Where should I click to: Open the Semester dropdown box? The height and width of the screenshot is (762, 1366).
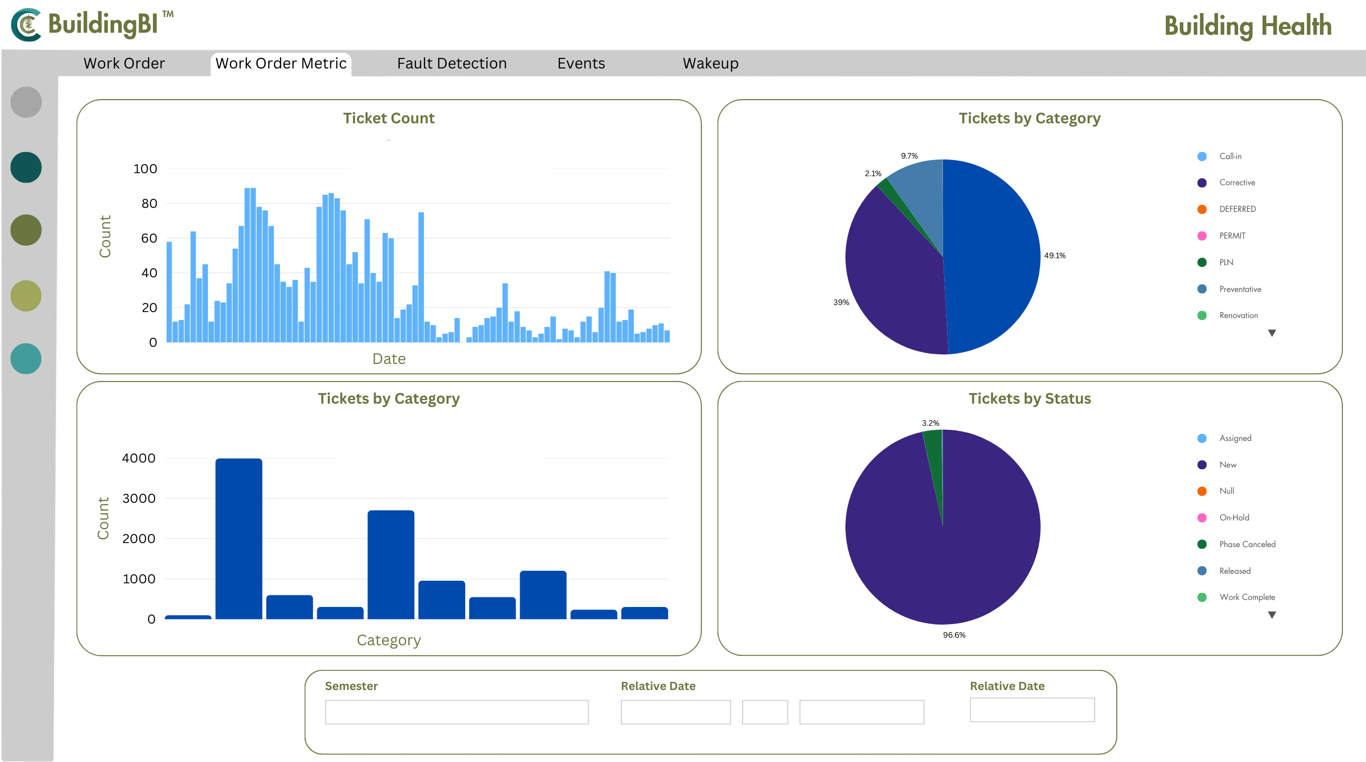tap(457, 712)
